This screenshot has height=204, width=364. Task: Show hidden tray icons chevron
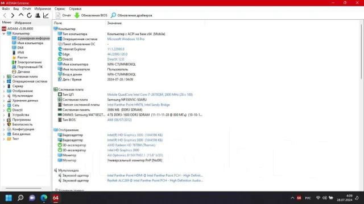292,198
